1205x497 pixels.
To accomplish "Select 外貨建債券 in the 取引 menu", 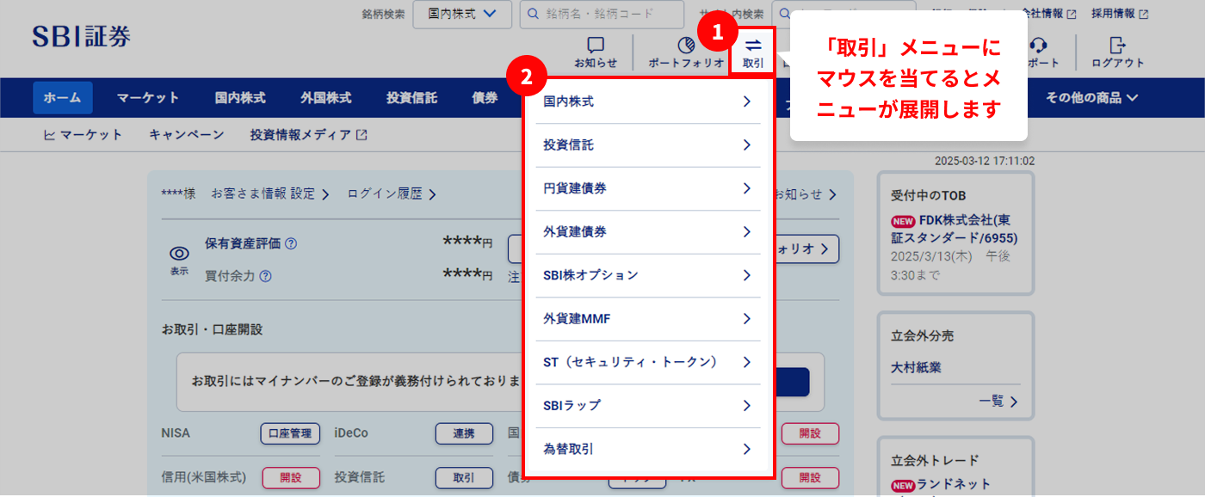I will click(648, 232).
